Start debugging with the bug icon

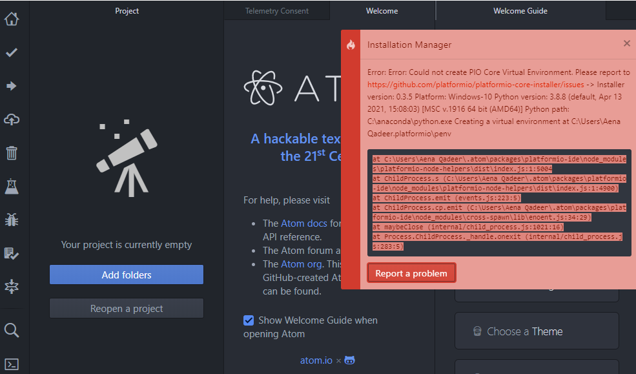coord(11,220)
